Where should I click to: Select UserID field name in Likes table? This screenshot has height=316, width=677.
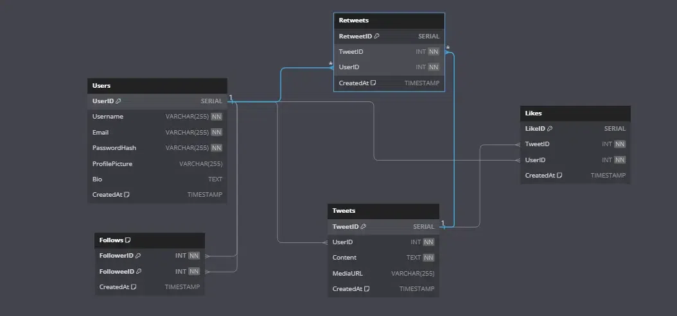[x=536, y=160]
